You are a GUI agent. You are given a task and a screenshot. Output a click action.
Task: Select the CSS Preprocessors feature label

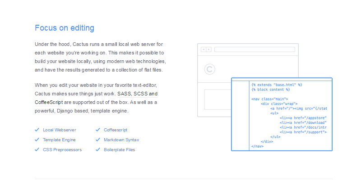pyautogui.click(x=62, y=150)
